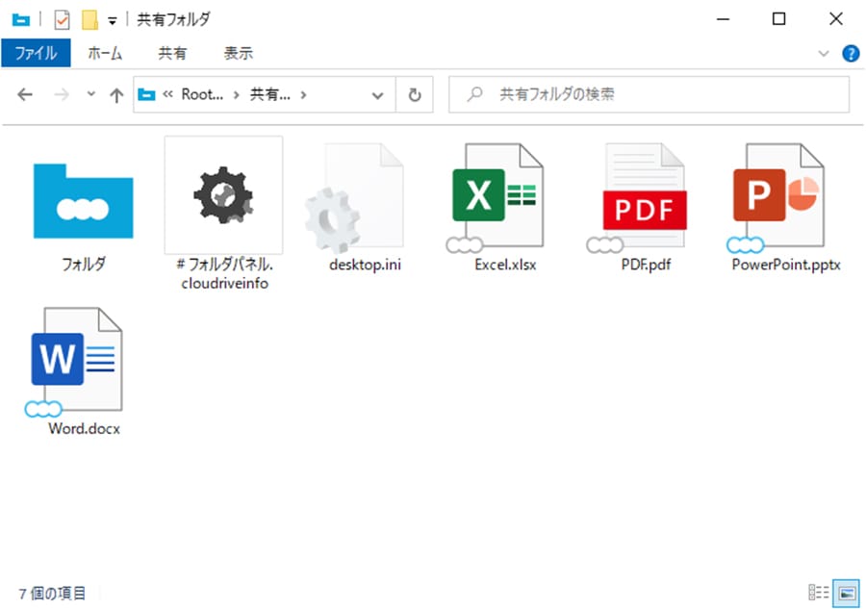Open Customize Quick Access Toolbar dropdown
866x609 pixels.
pos(113,21)
